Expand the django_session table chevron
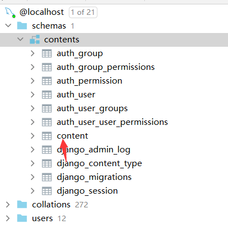This screenshot has width=228, height=247. point(32,191)
